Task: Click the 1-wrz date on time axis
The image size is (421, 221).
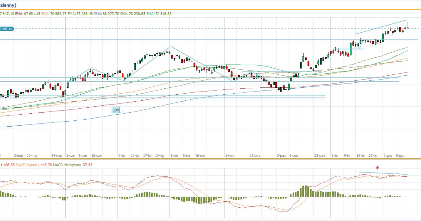Action: coord(230,155)
